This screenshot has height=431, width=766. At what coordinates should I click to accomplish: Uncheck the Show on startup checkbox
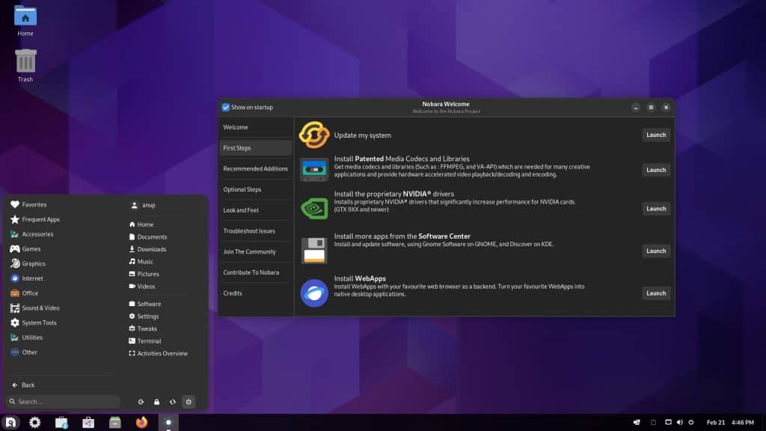[x=225, y=107]
